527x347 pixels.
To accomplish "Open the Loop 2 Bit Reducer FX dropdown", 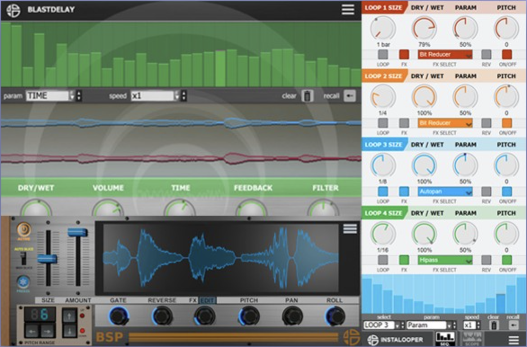I will [445, 123].
